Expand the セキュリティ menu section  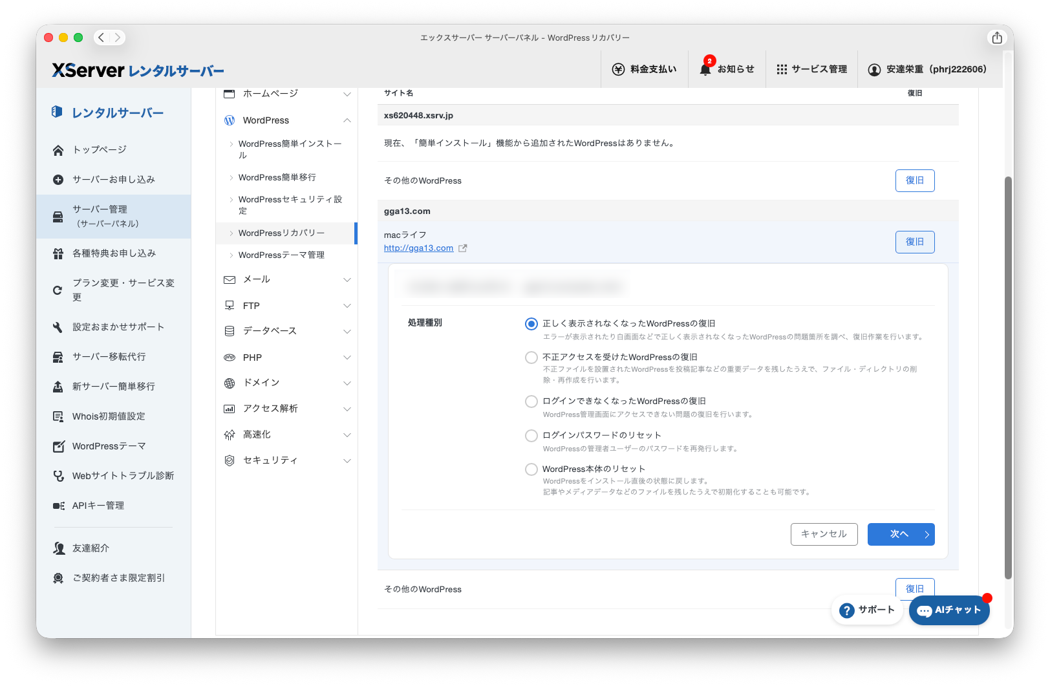pyautogui.click(x=286, y=460)
